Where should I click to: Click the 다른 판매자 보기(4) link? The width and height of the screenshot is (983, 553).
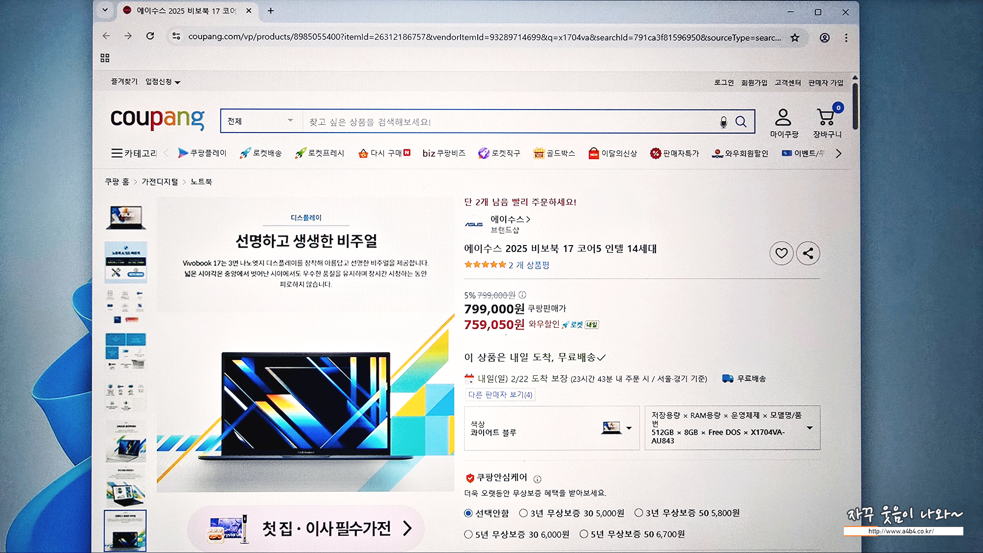tap(500, 395)
